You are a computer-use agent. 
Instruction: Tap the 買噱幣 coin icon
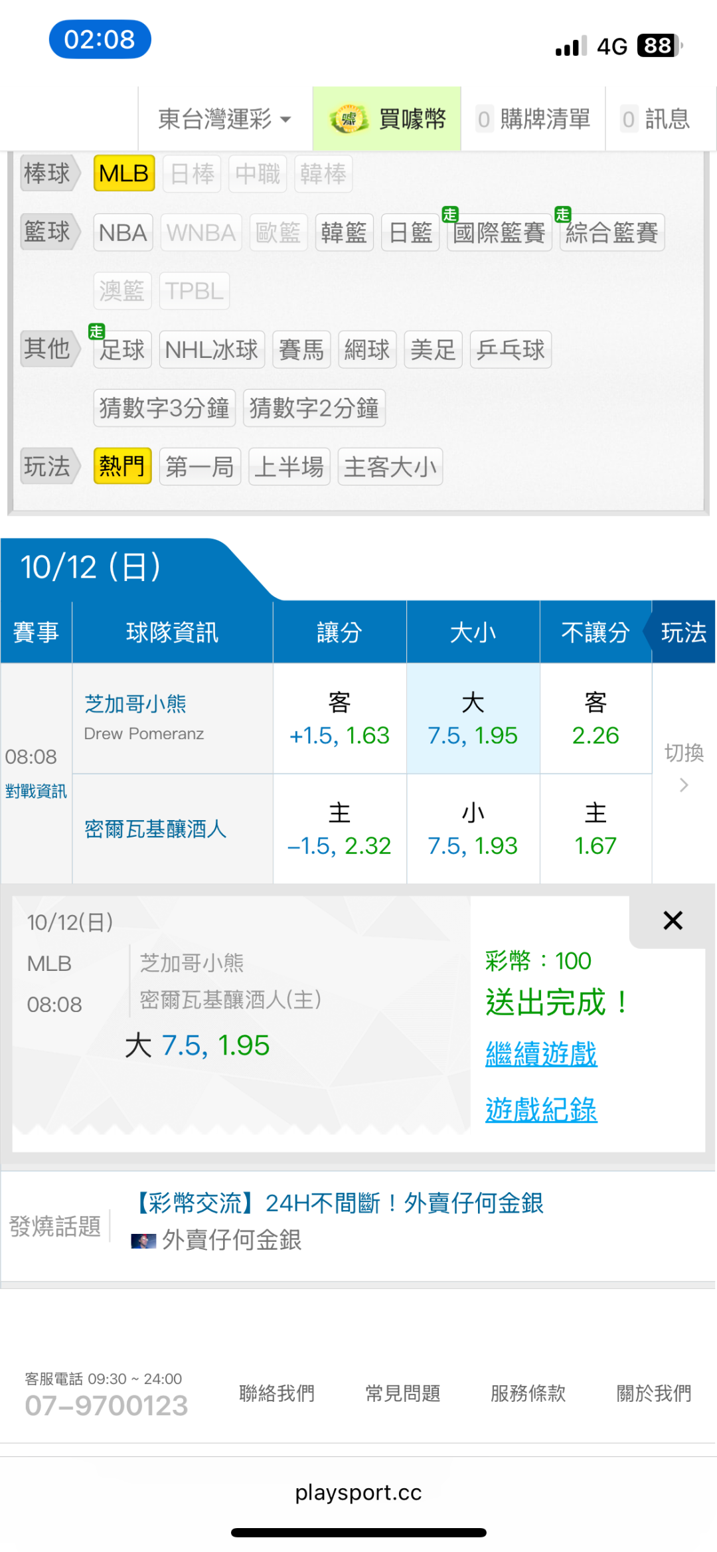pyautogui.click(x=349, y=120)
